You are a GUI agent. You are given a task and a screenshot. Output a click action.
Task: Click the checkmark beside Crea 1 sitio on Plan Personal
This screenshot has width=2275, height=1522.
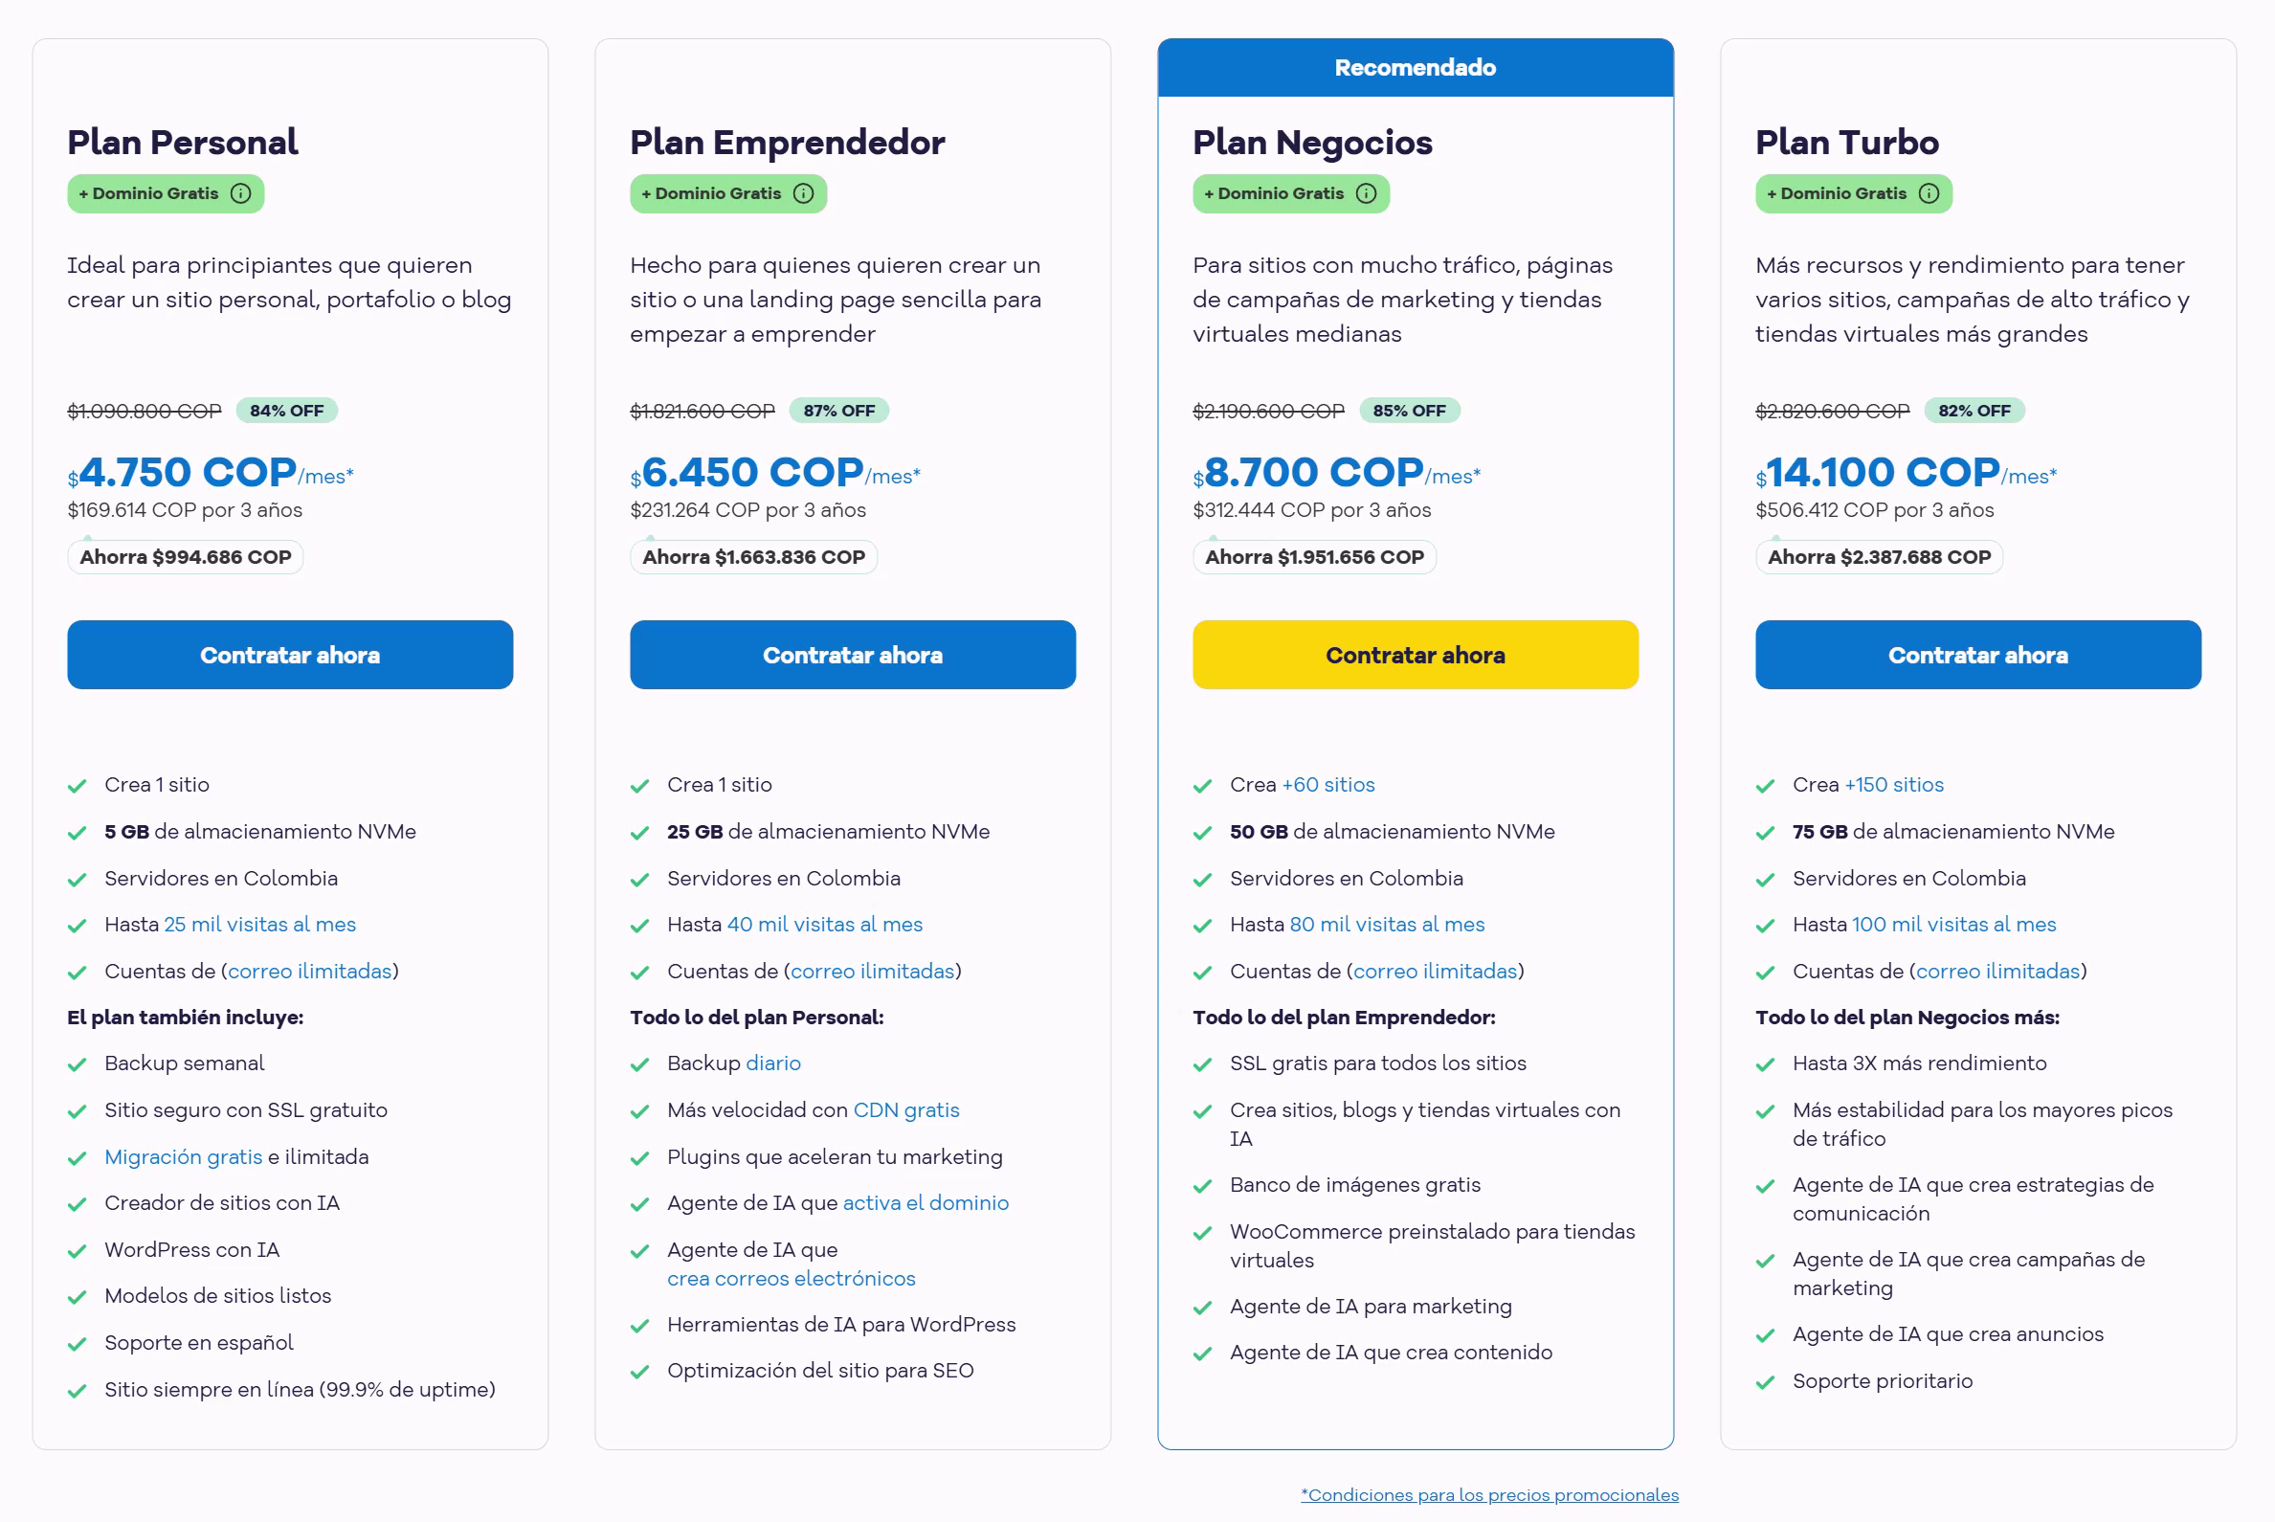[78, 784]
